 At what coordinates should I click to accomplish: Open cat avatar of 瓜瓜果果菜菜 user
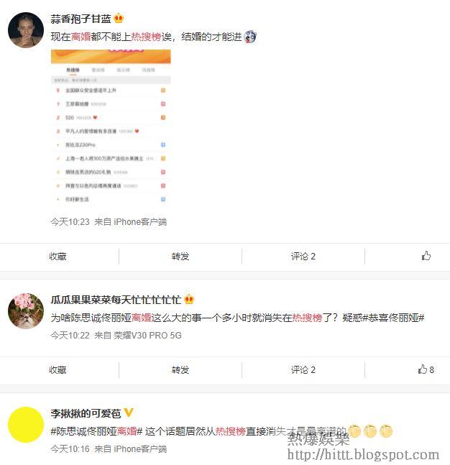pyautogui.click(x=26, y=311)
